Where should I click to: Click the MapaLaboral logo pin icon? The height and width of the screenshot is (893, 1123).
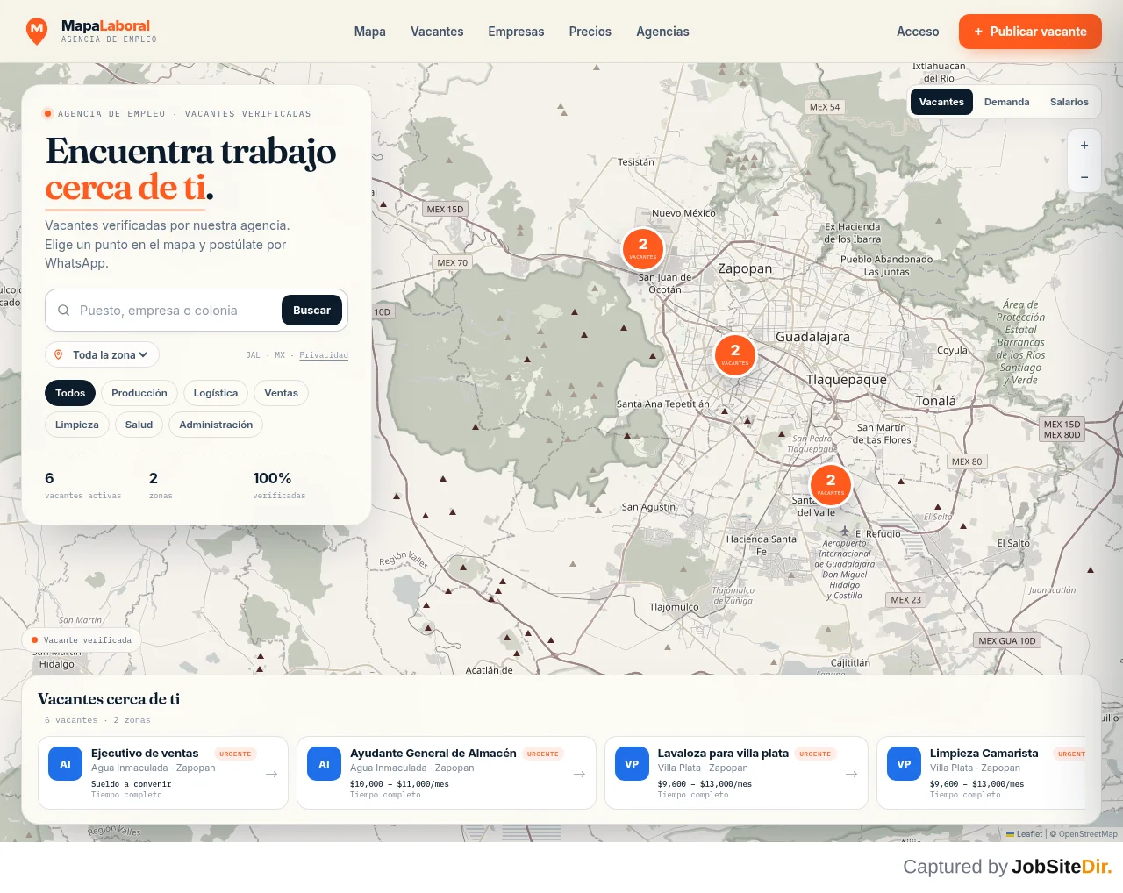point(37,32)
